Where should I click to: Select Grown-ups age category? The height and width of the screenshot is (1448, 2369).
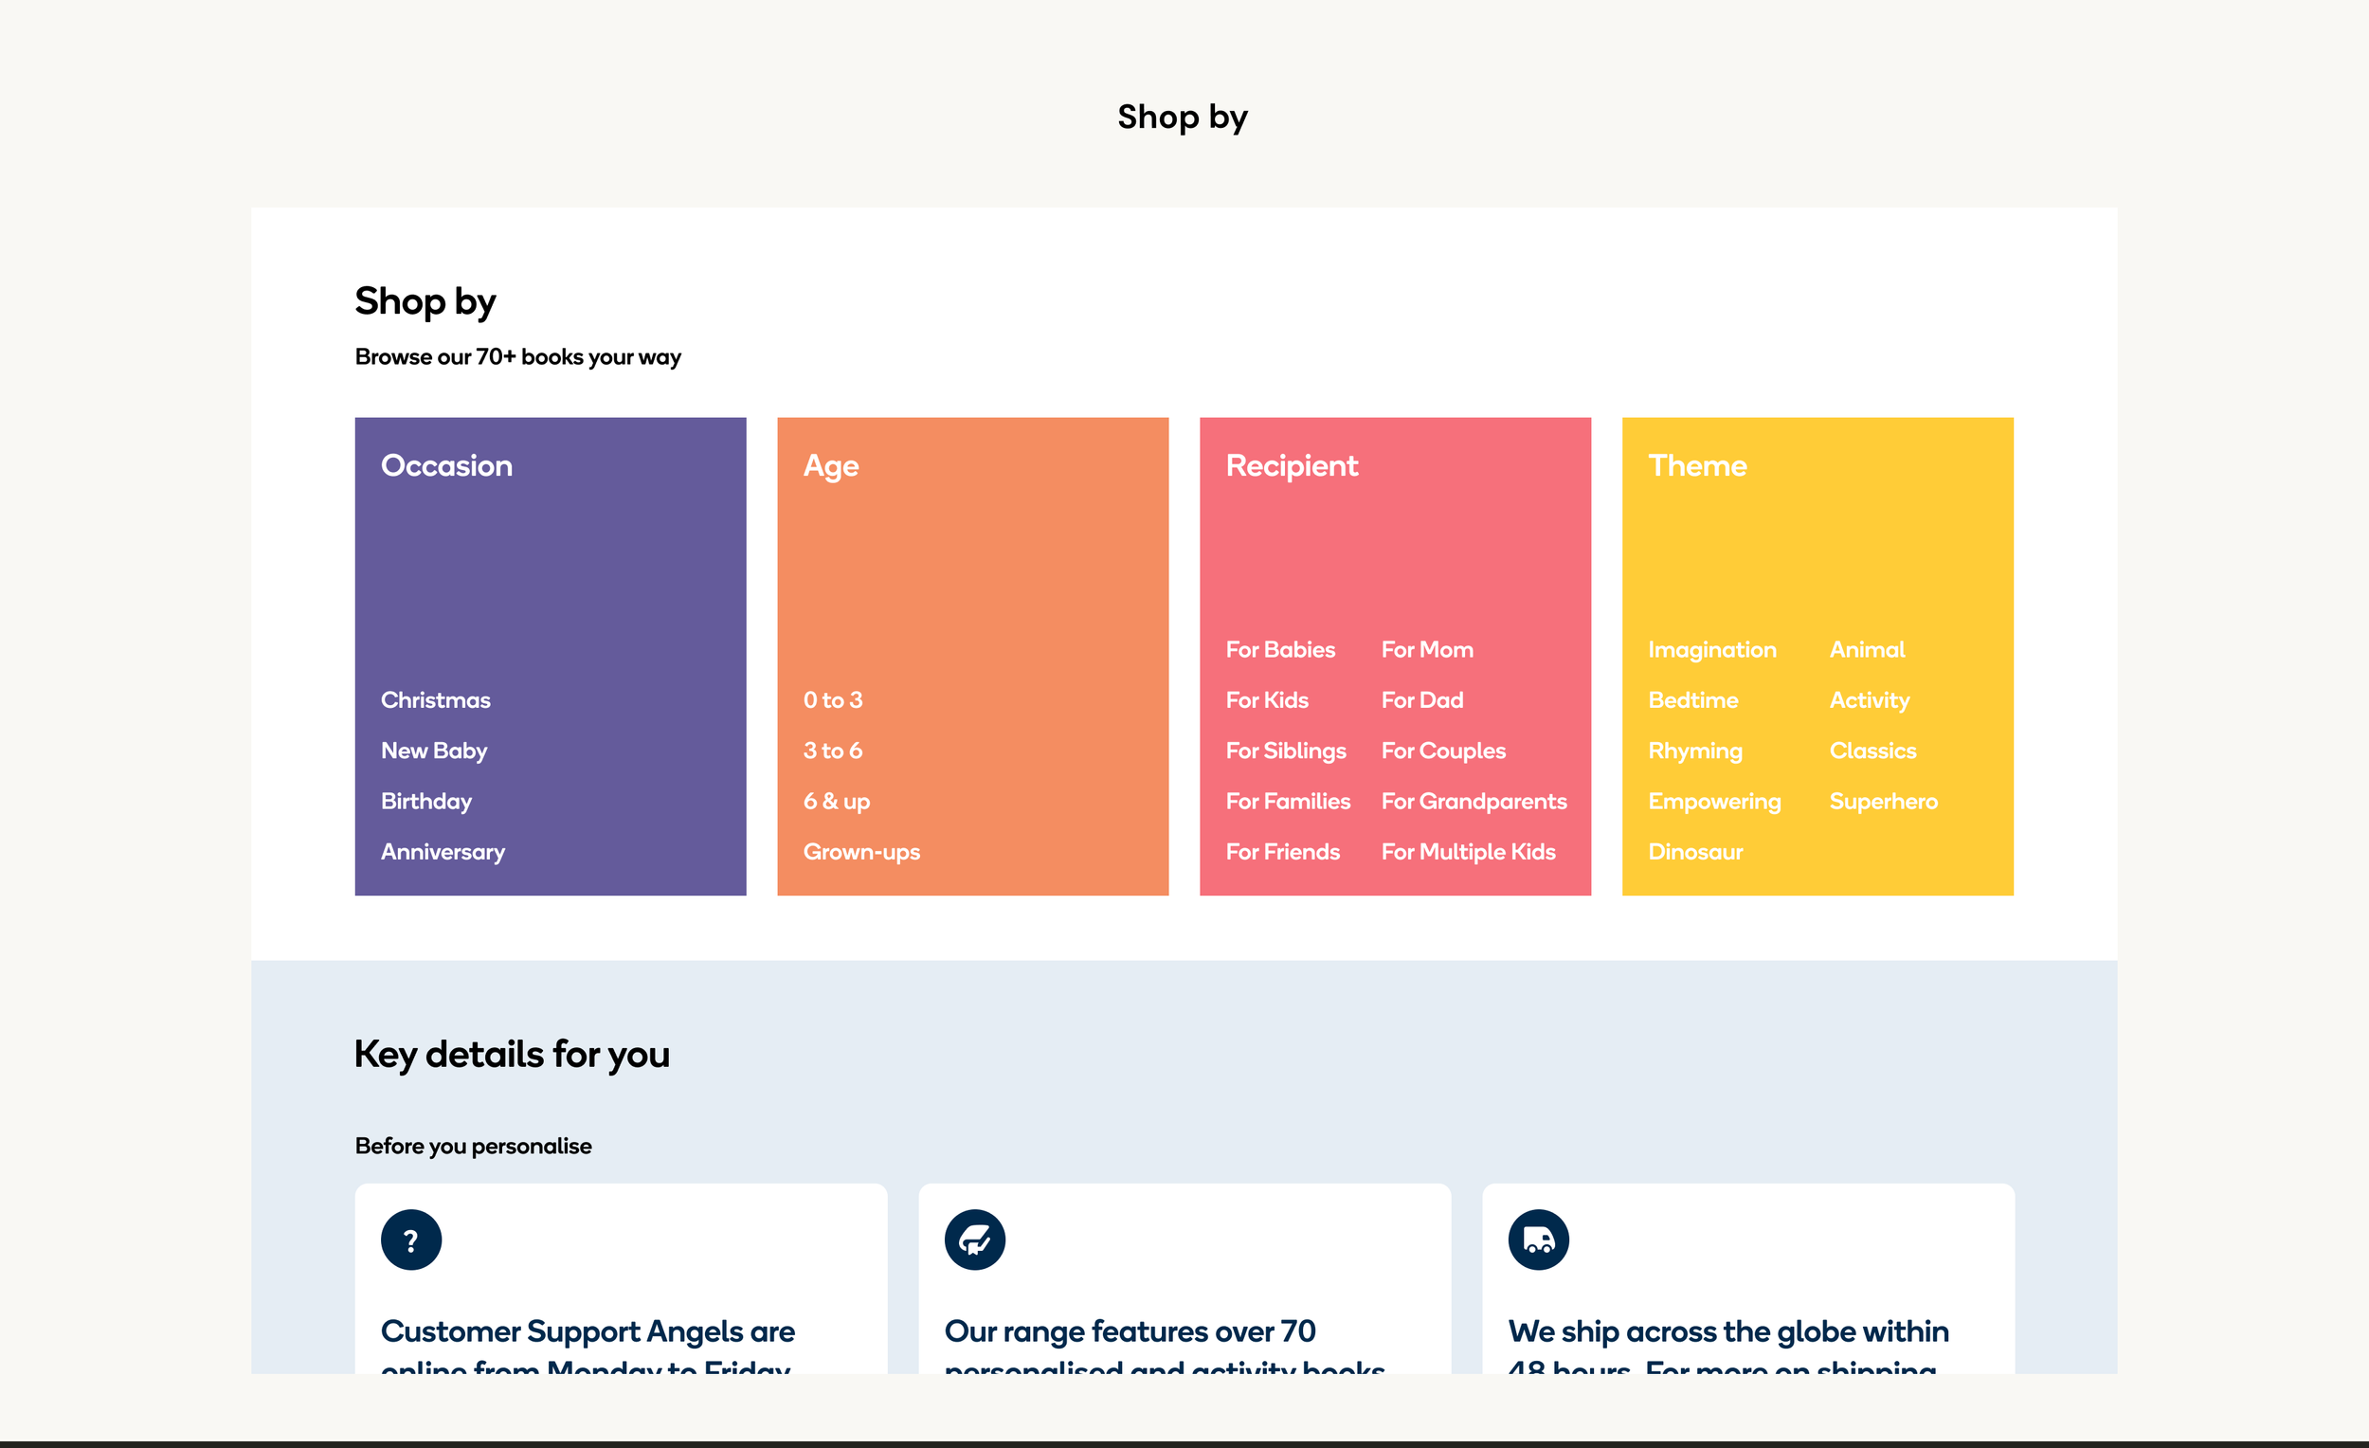[861, 852]
